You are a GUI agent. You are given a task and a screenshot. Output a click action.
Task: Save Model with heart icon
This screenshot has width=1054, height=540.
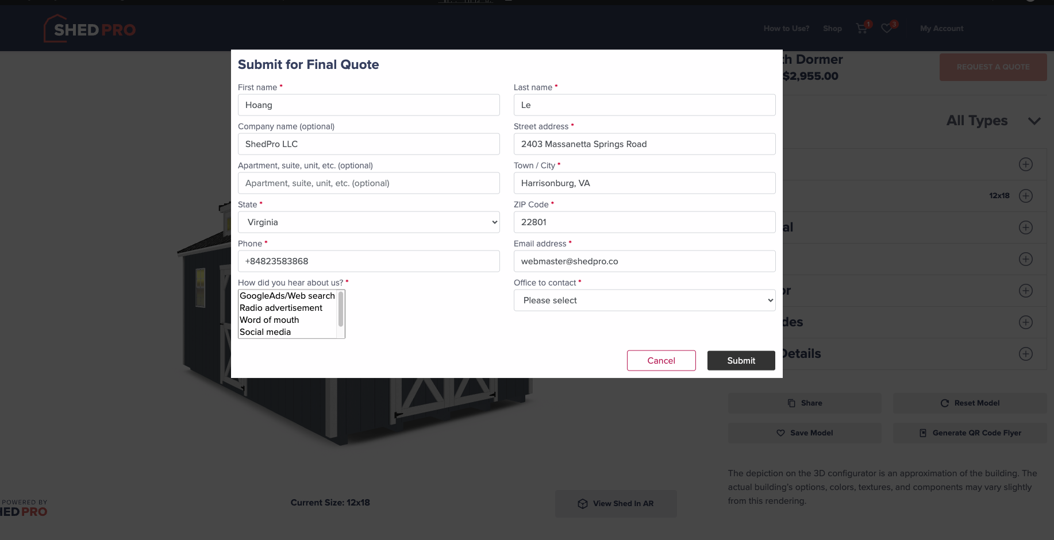tap(805, 433)
